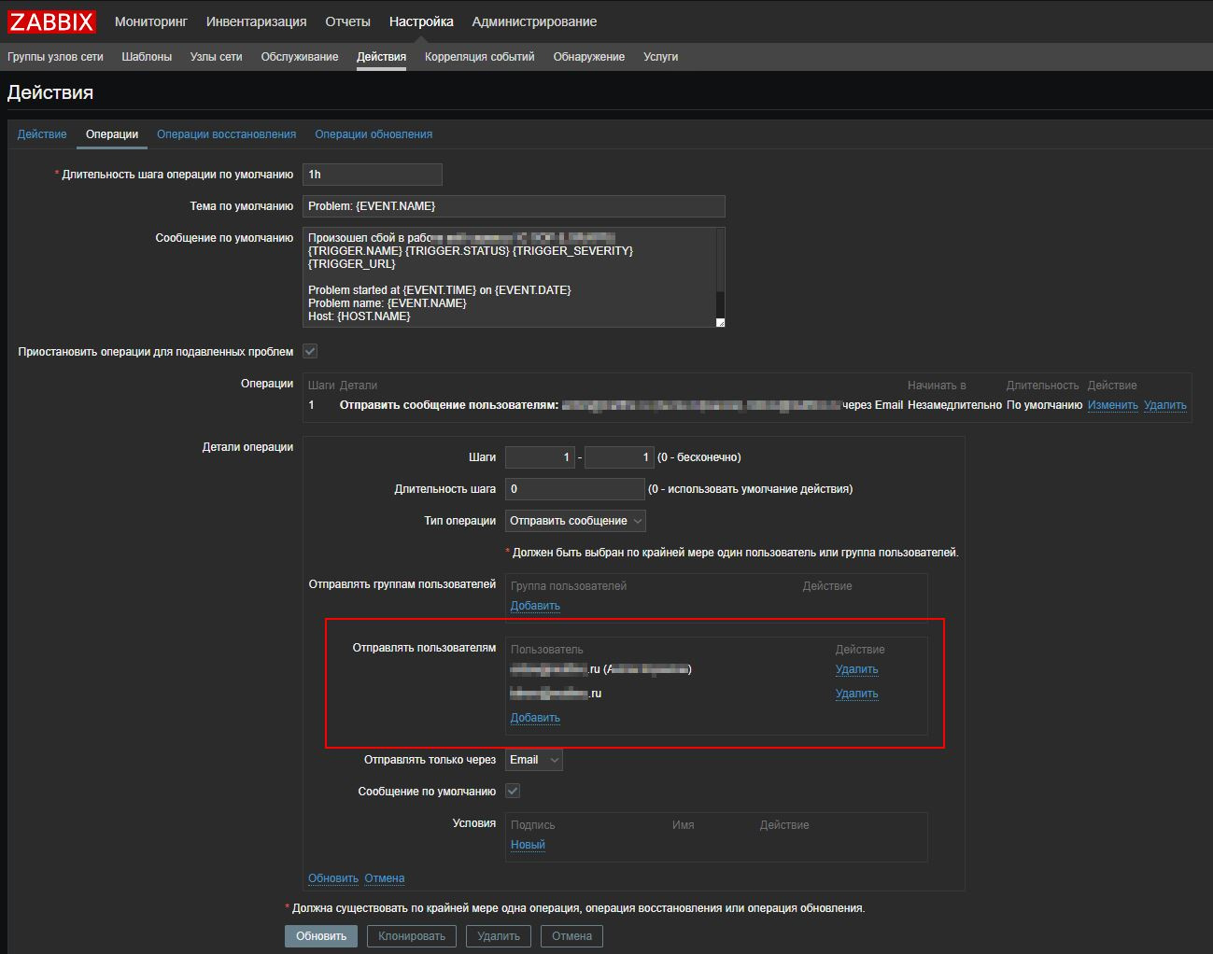Go to Услуги submenu
The height and width of the screenshot is (954, 1213).
660,57
